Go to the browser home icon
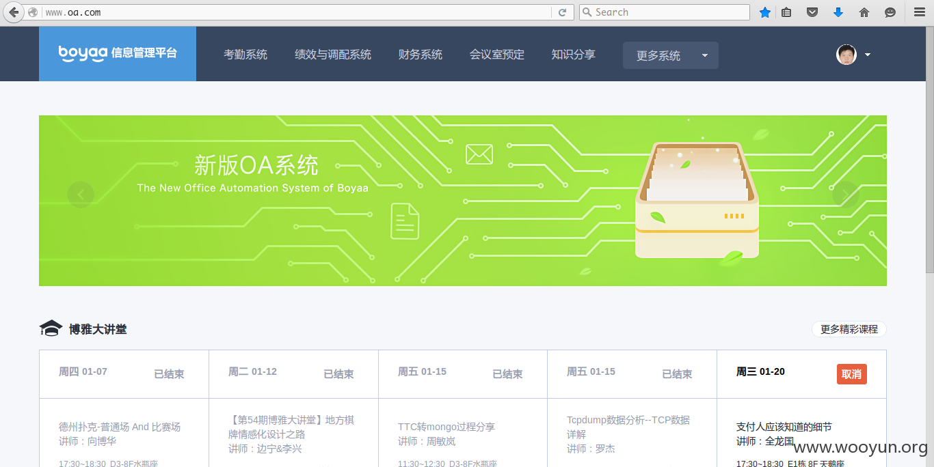Image resolution: width=934 pixels, height=467 pixels. (x=864, y=12)
